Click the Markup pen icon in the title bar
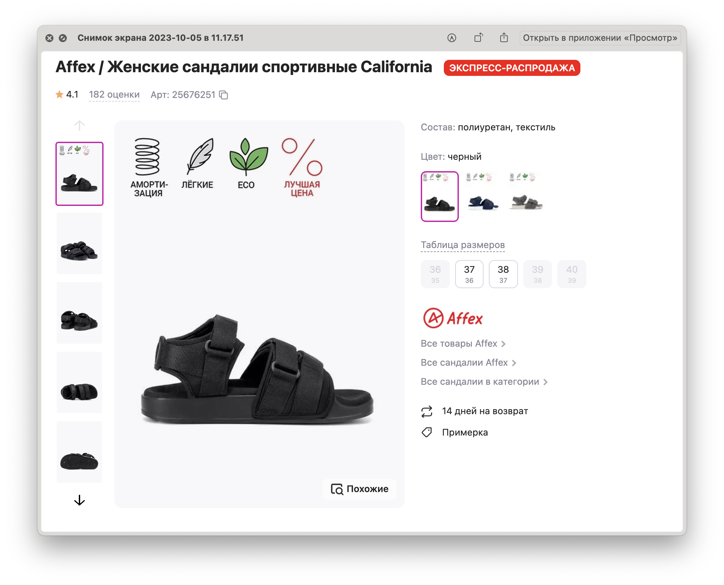 [x=452, y=38]
